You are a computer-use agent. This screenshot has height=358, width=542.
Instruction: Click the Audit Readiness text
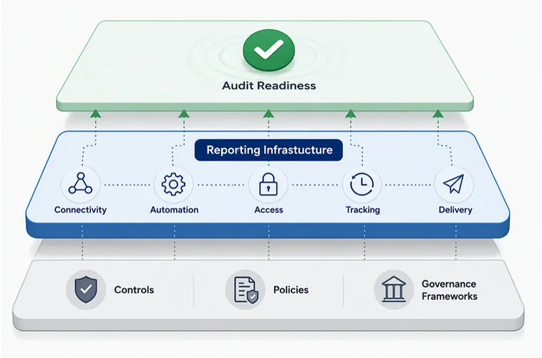(x=269, y=85)
